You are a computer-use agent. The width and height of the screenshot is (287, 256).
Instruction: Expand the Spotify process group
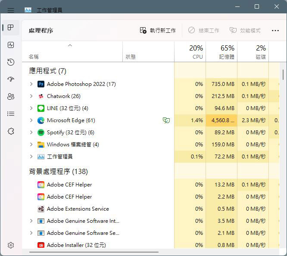point(31,133)
